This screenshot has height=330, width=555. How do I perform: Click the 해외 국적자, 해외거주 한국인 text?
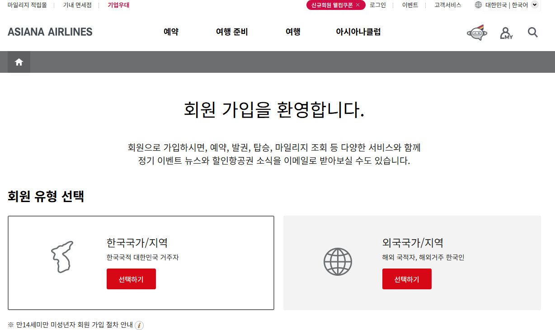point(423,258)
